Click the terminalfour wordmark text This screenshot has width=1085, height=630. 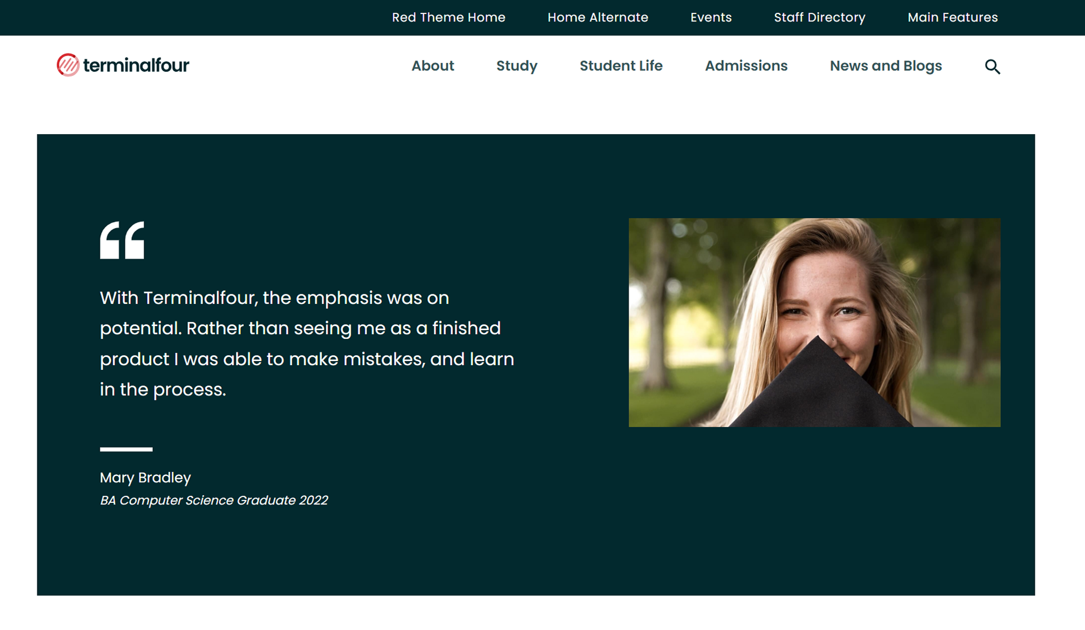pos(136,65)
